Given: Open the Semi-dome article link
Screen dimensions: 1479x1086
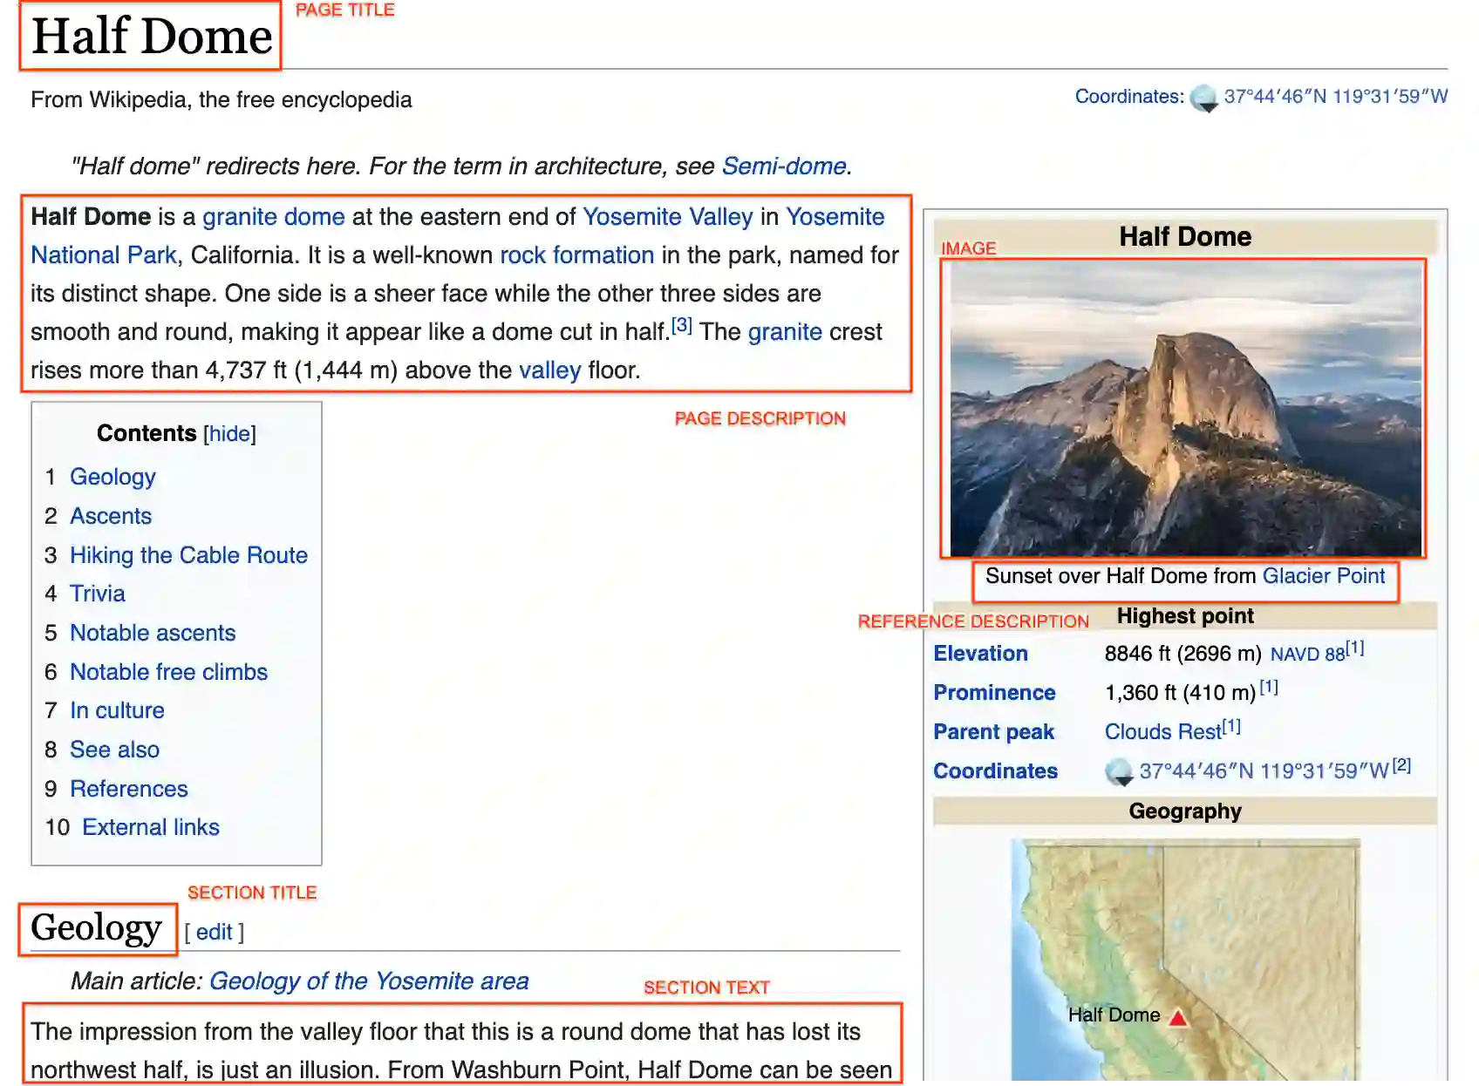Looking at the screenshot, I should [784, 166].
